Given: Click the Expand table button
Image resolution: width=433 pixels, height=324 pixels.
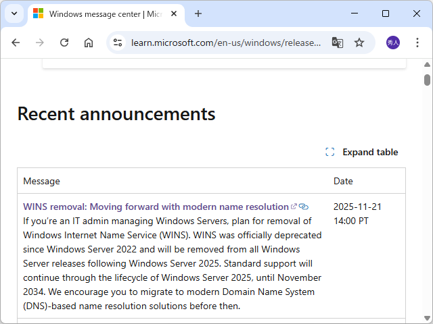Looking at the screenshot, I should 362,152.
